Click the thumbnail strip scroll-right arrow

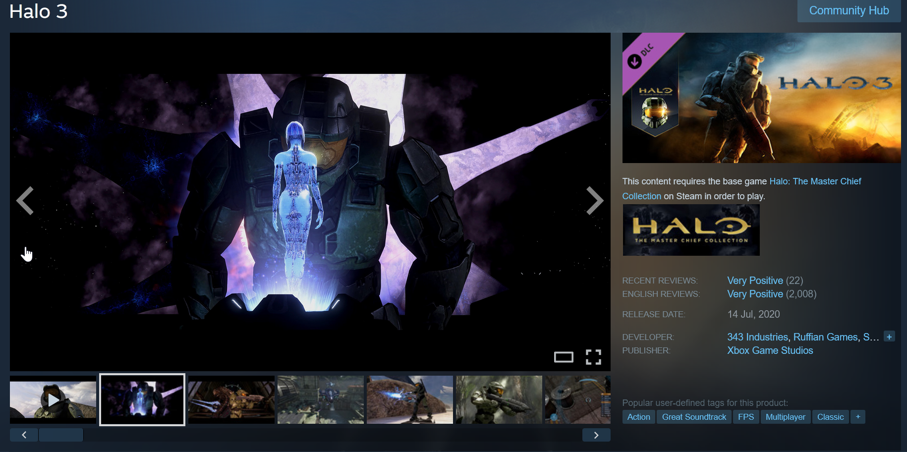tap(596, 435)
